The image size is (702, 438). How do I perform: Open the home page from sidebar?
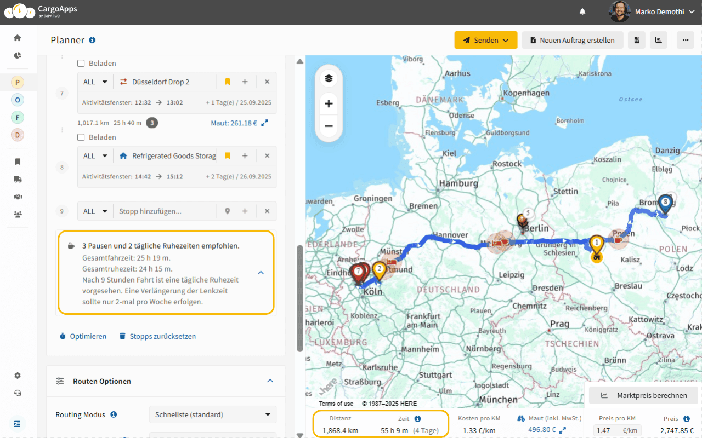[18, 38]
